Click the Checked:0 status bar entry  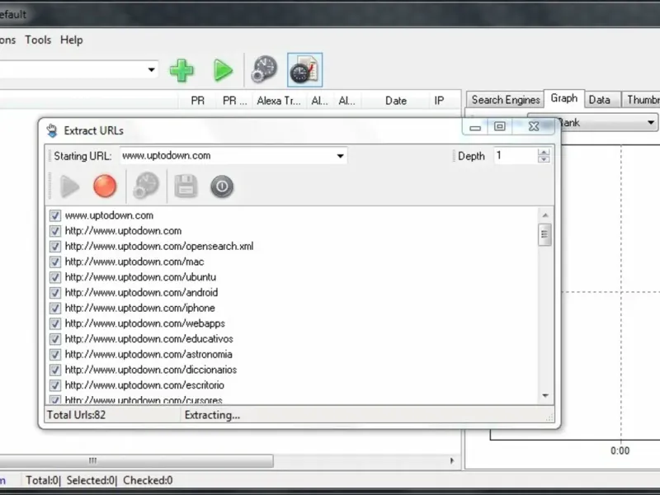[x=148, y=480]
